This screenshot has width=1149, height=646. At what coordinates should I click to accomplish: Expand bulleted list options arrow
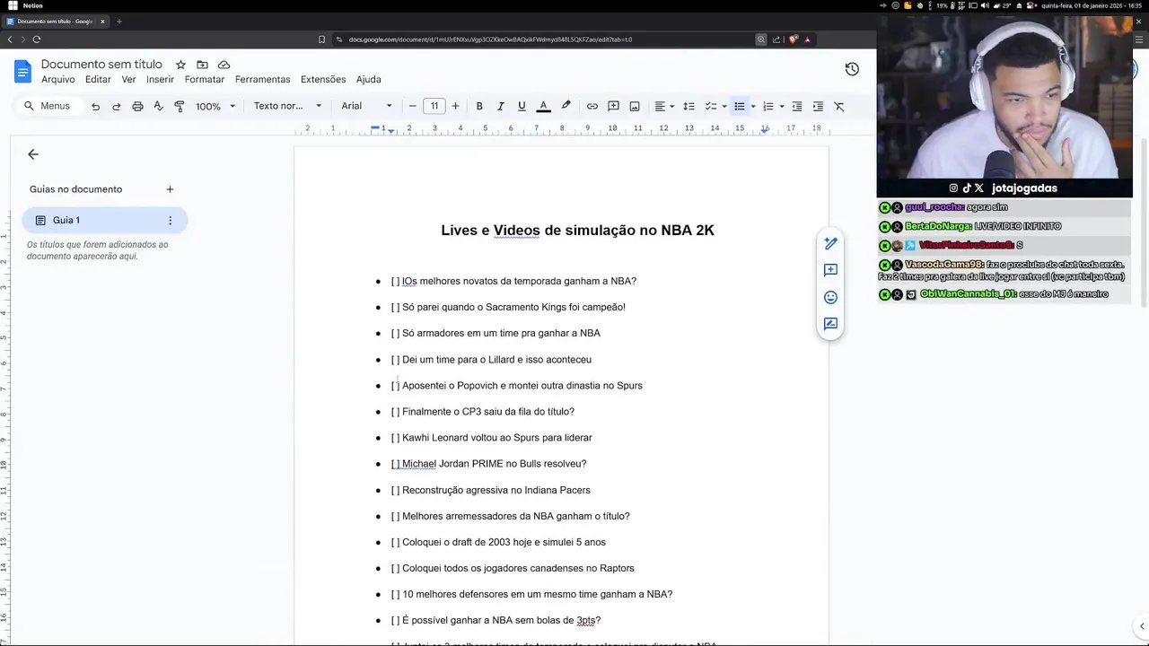click(752, 106)
